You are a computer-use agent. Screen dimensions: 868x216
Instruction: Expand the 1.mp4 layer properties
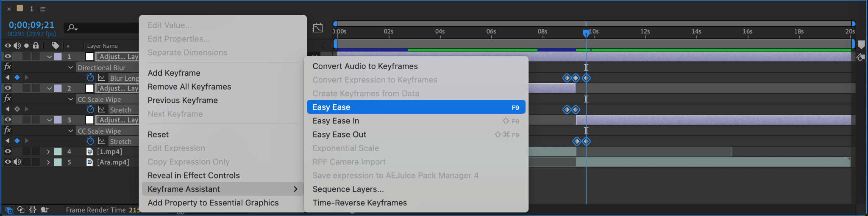coord(48,151)
